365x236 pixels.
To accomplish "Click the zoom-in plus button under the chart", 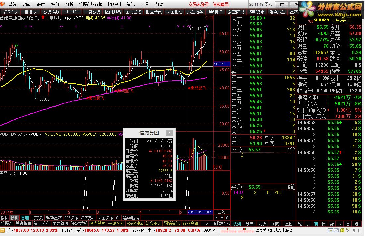I will click(x=216, y=218).
